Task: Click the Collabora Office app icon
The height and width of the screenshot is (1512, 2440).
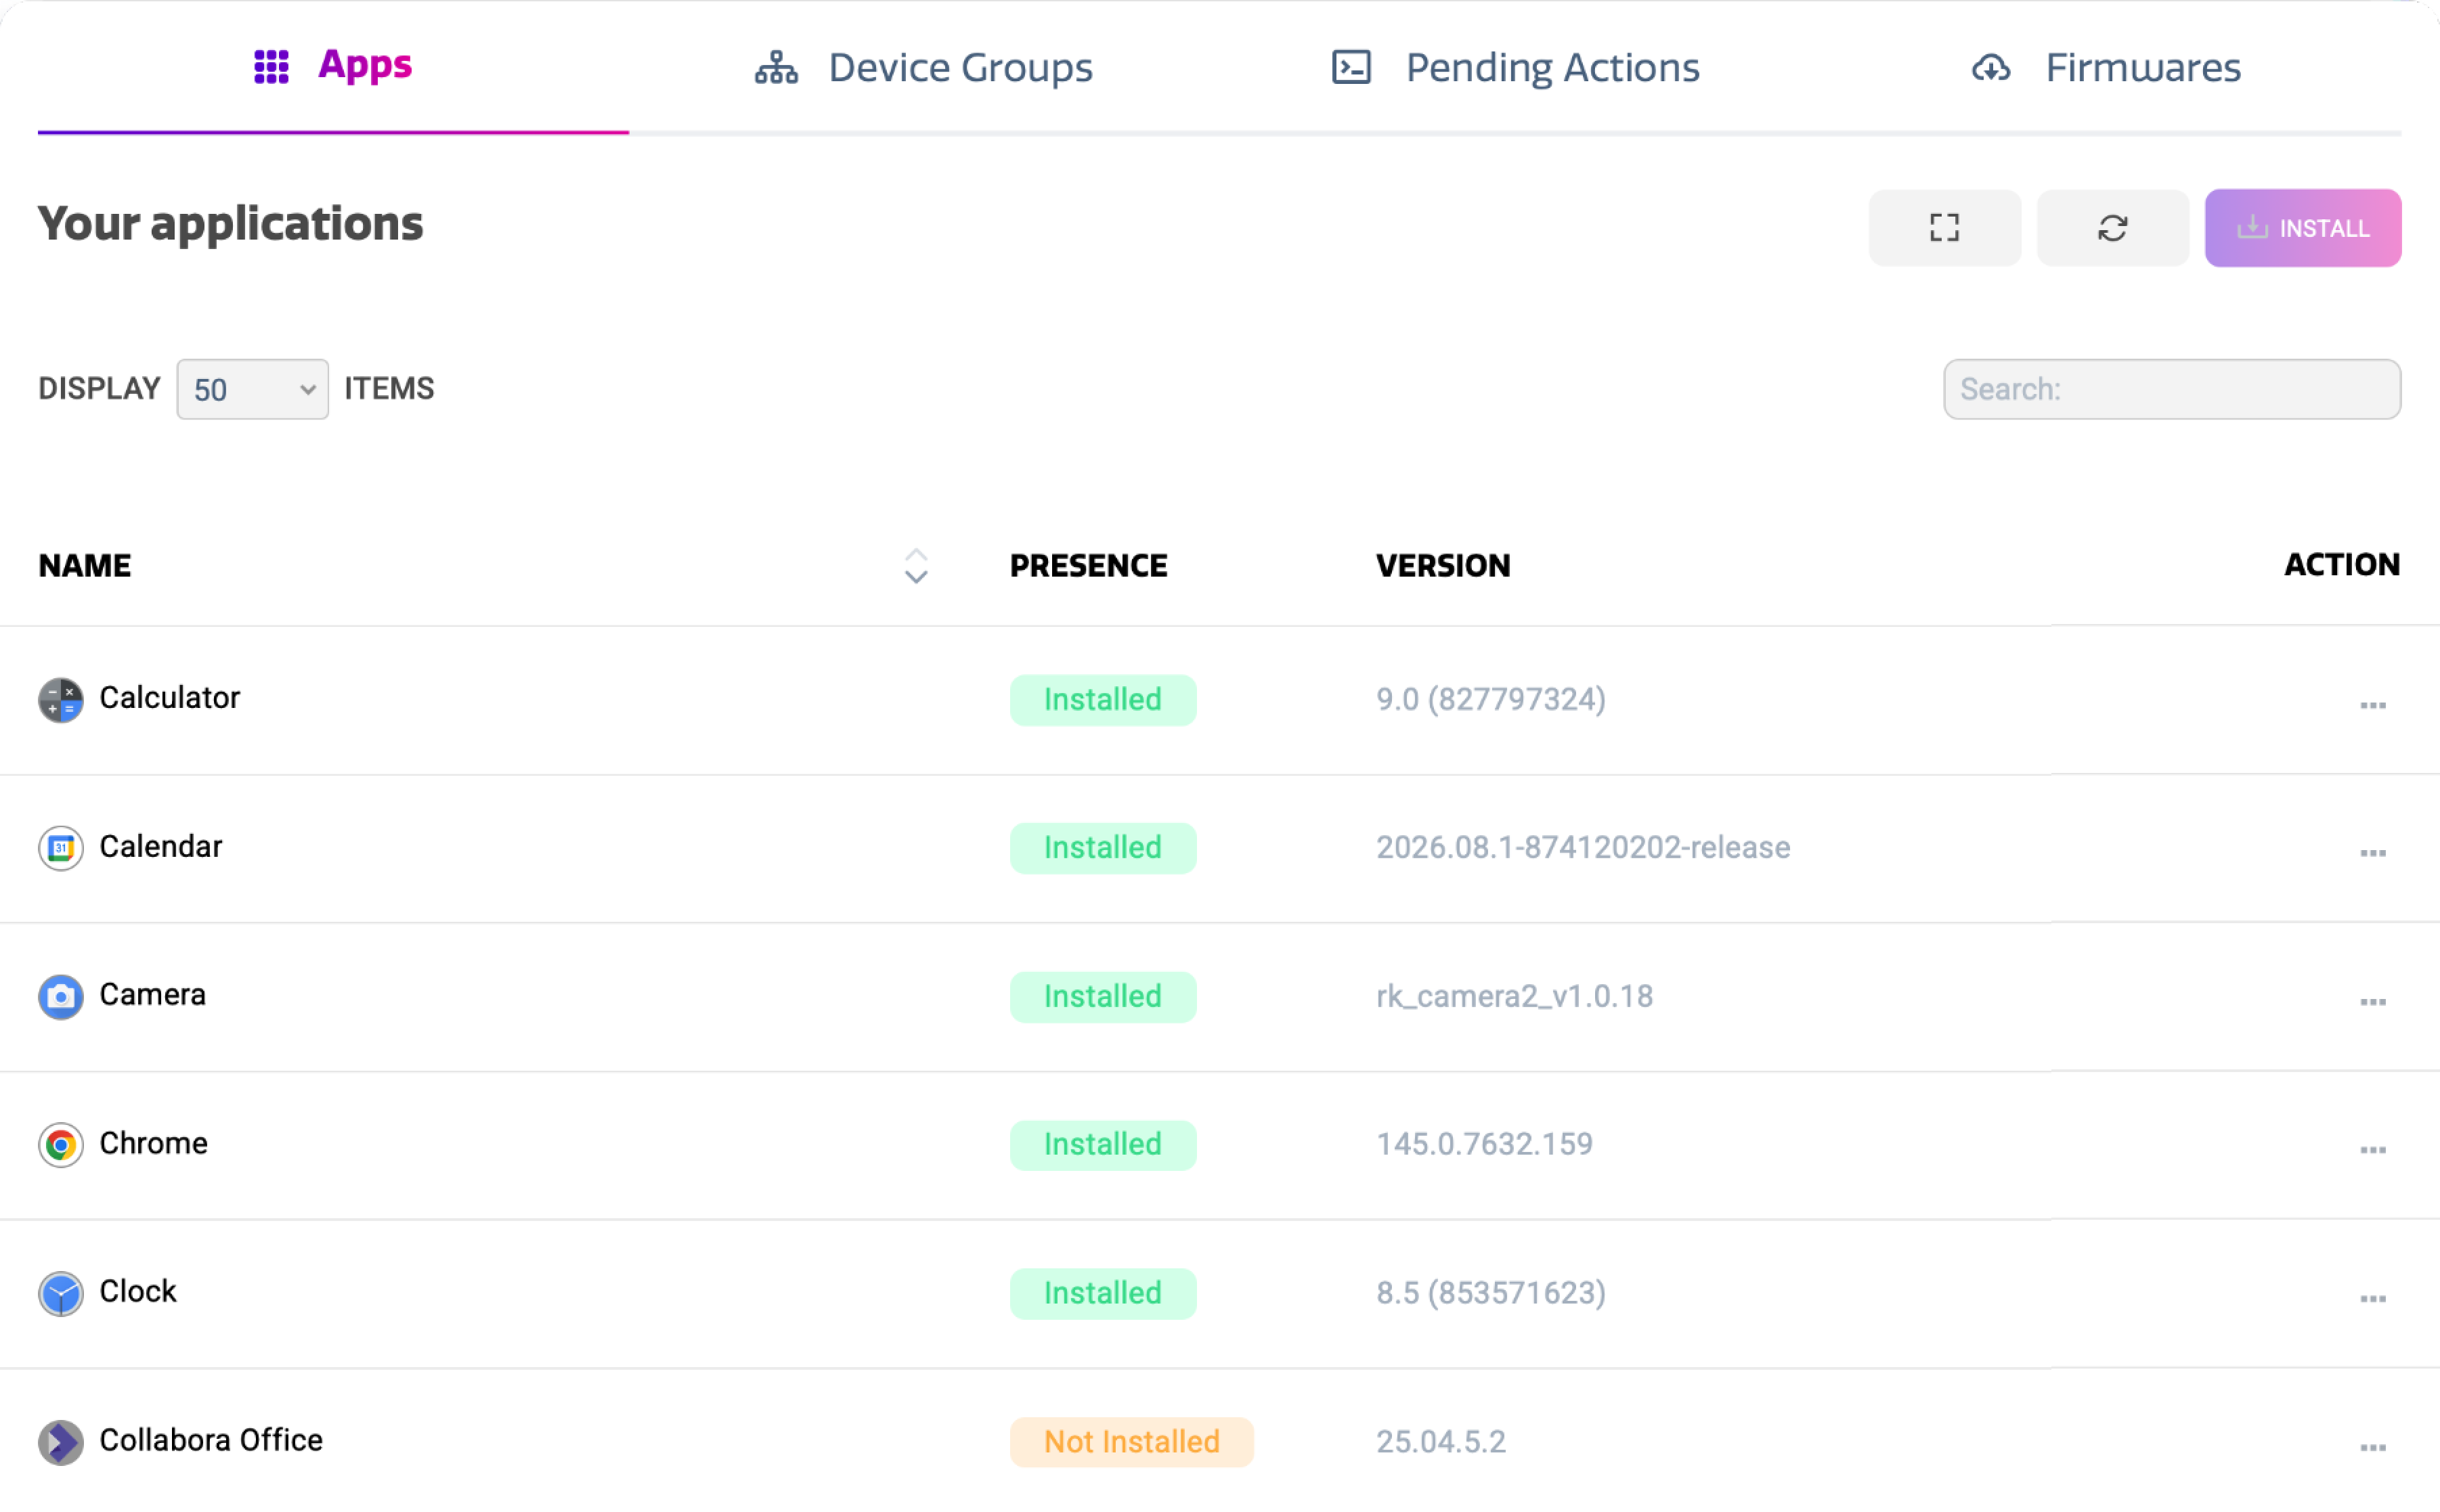Action: [x=61, y=1441]
